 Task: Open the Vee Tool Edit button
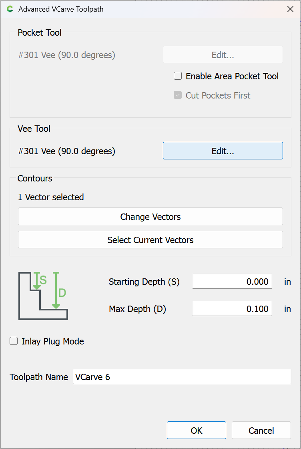(x=223, y=151)
